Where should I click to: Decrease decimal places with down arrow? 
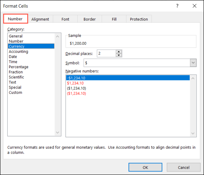[119, 55]
